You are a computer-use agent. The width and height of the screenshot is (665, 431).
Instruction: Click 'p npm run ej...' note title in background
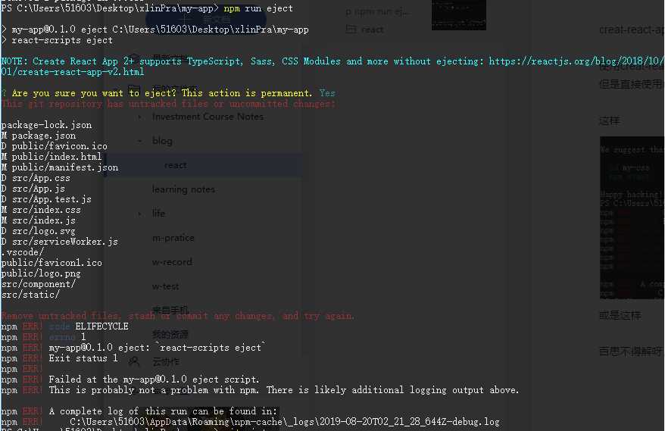pyautogui.click(x=378, y=11)
